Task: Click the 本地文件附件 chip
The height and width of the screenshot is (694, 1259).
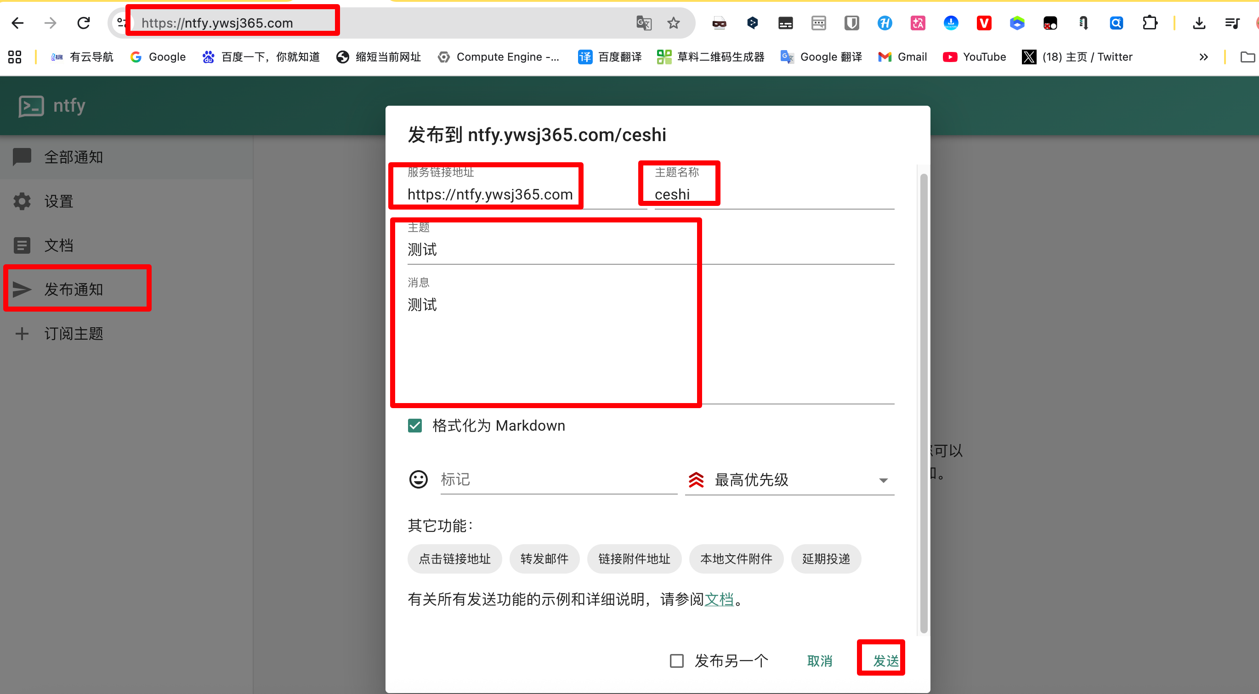Action: point(736,558)
